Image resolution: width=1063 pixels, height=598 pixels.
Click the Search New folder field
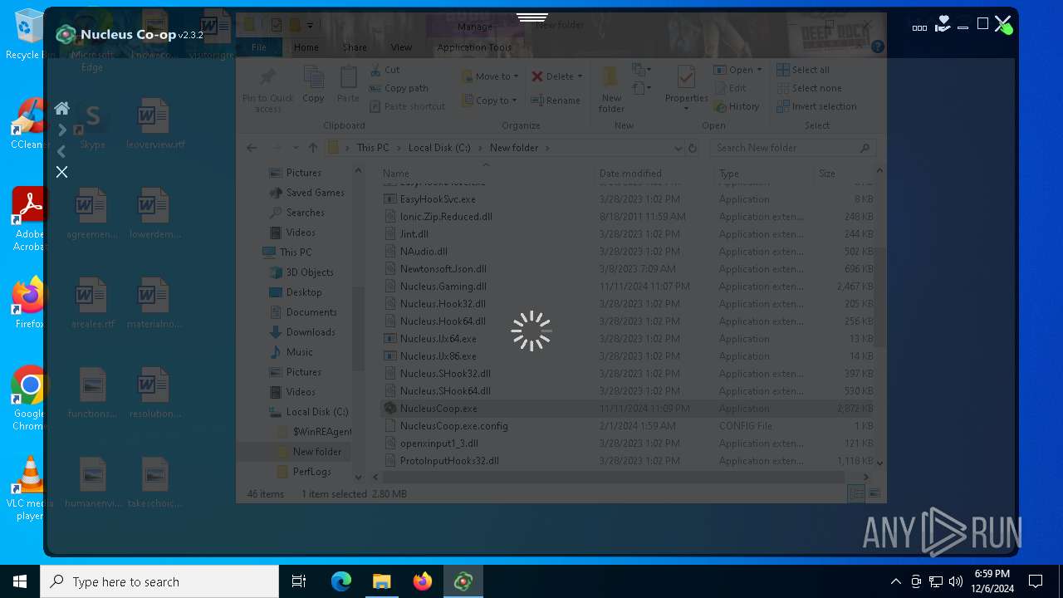click(x=792, y=148)
